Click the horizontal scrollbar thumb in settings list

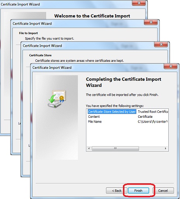(x=115, y=148)
